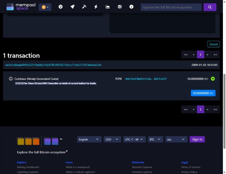This screenshot has width=226, height=174.
Task: Go to first page in bottom pagination
Action: 186,110
